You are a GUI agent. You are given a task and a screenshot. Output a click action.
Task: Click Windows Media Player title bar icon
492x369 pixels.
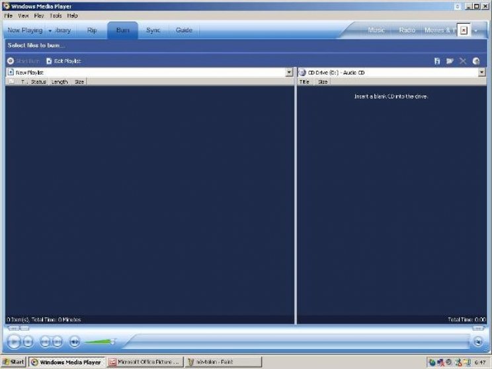tap(6, 6)
